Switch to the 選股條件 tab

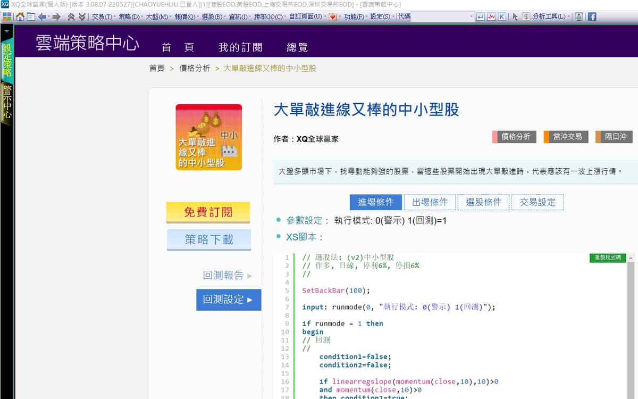coord(483,202)
